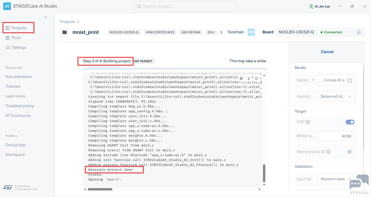Open the Debug logs folder
371x197 pixels.
click(x=15, y=145)
